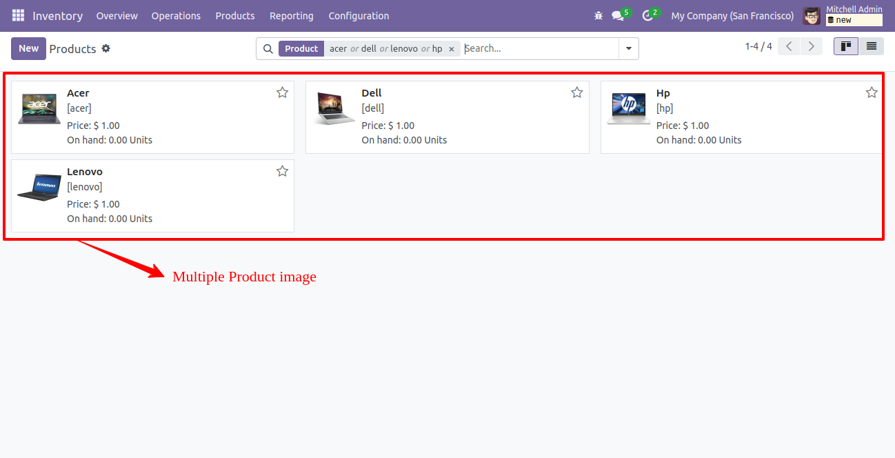Mark Dell product as favorite
The height and width of the screenshot is (458, 895).
click(577, 92)
